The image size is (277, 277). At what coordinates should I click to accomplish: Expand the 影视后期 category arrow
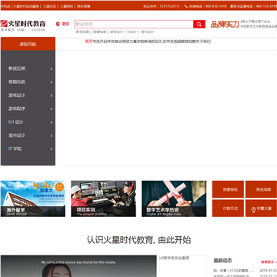(52, 68)
